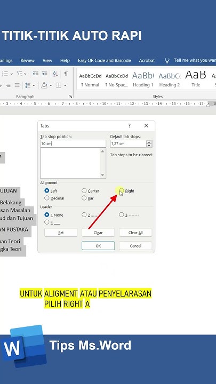Click the multilevel list icon
Image resolution: width=216 pixels, height=384 pixels.
click(x=19, y=74)
